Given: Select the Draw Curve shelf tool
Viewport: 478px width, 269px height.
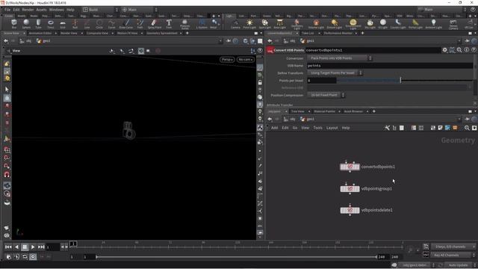Looking at the screenshot, I should (126, 24).
